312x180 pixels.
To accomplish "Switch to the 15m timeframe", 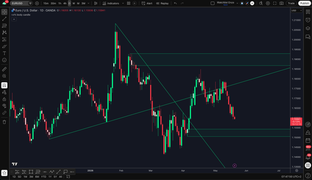I will 46,4.
